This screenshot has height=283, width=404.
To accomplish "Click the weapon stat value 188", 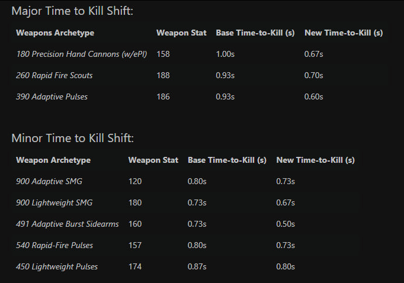I will click(163, 75).
